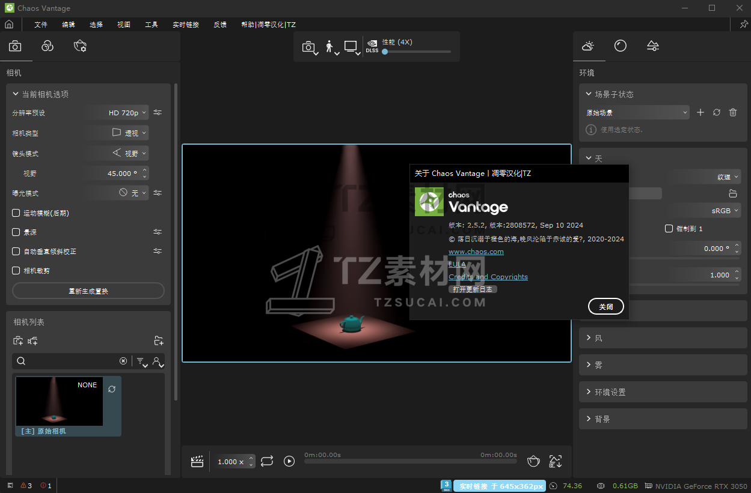Screen dimensions: 751x493
Task: Click the 重新生成置换 button
Action: 88,291
